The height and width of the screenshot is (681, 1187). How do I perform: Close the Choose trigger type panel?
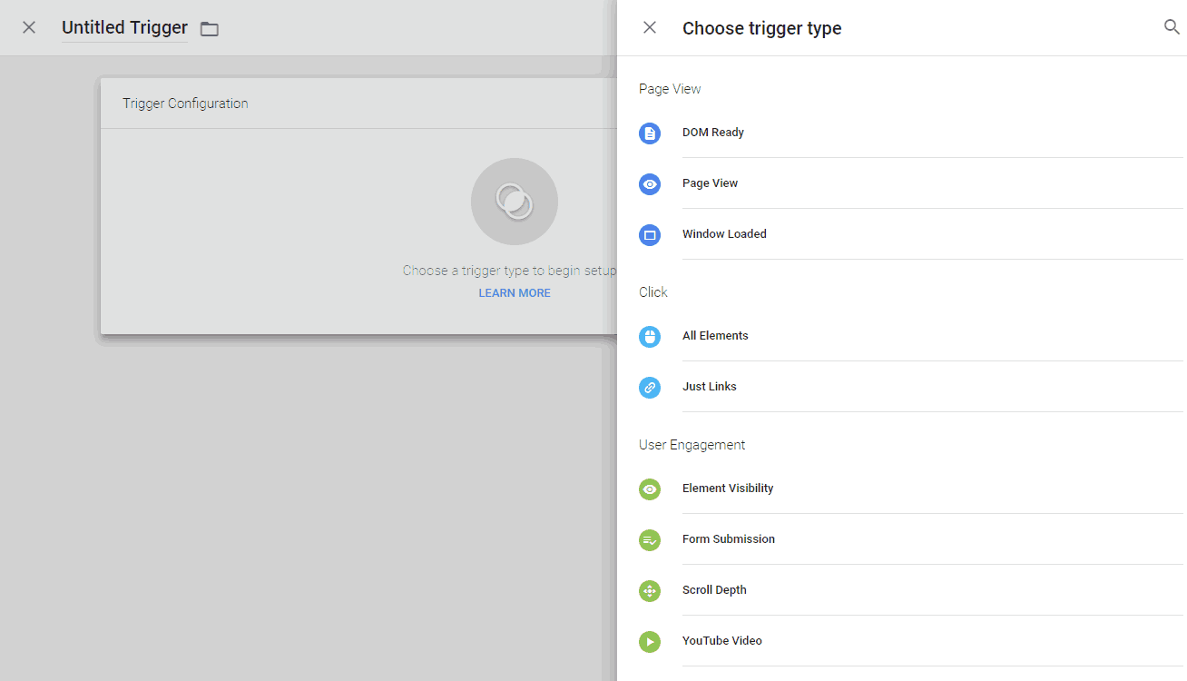point(650,27)
